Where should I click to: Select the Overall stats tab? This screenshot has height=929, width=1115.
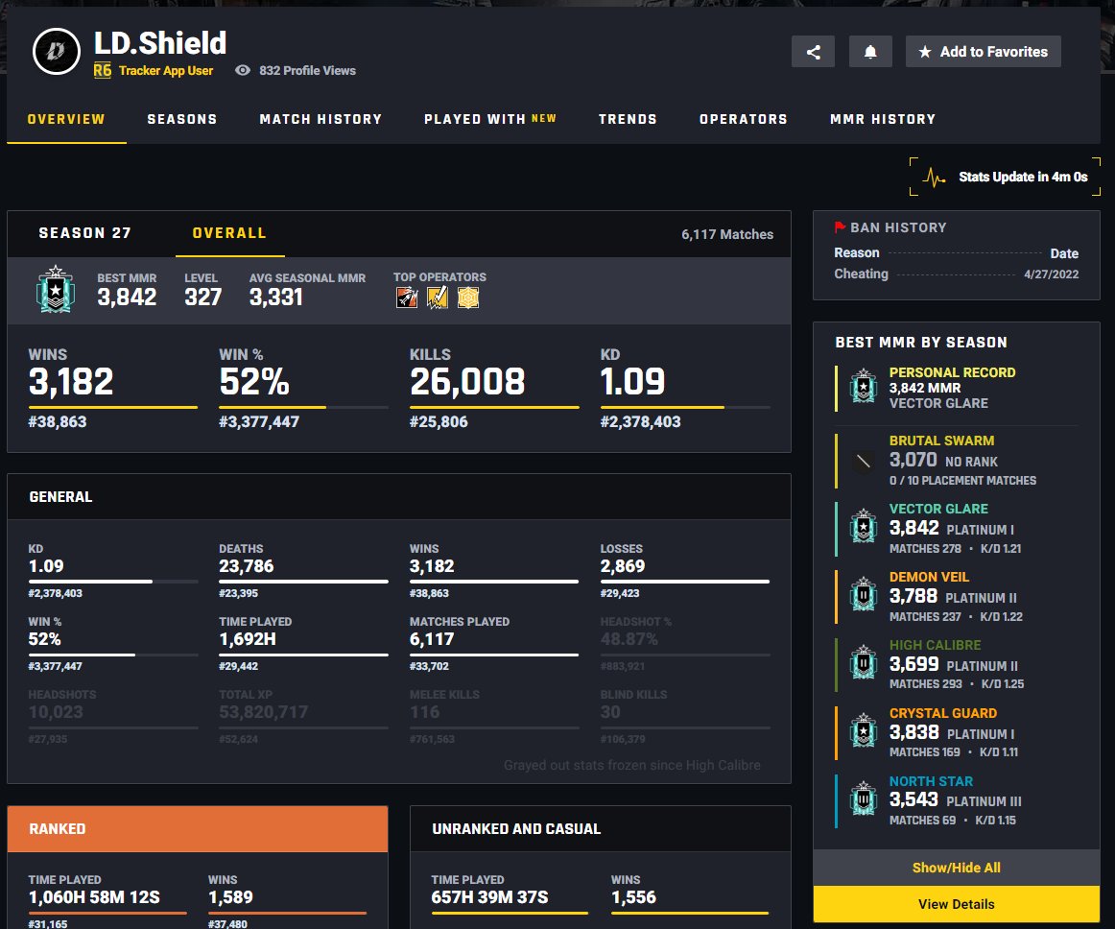tap(229, 233)
